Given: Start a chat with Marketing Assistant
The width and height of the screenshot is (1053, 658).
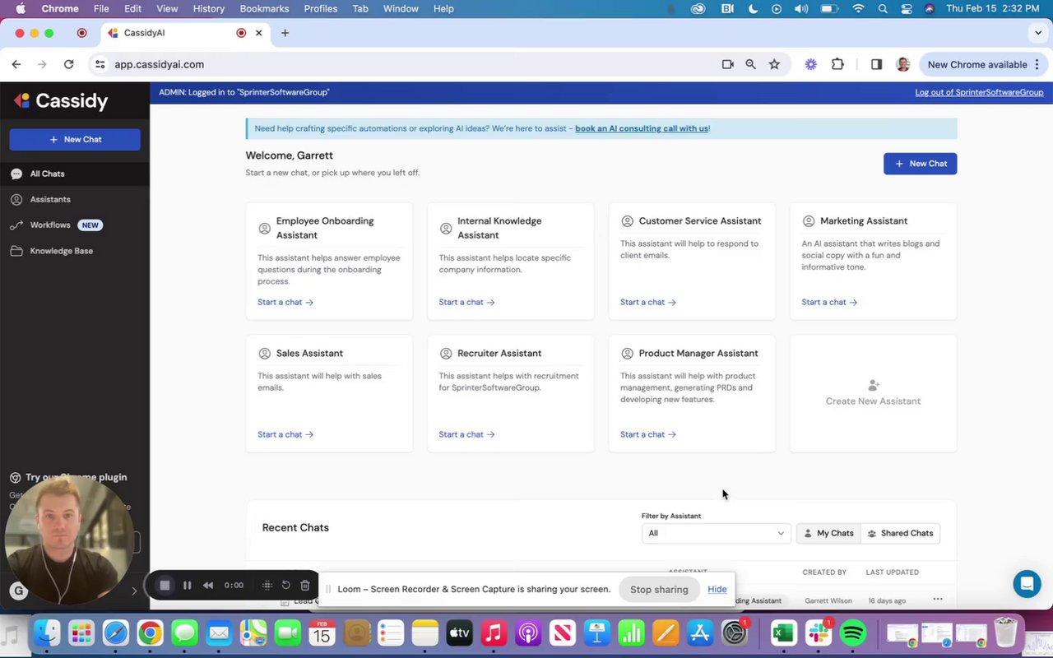Looking at the screenshot, I should click(x=829, y=303).
